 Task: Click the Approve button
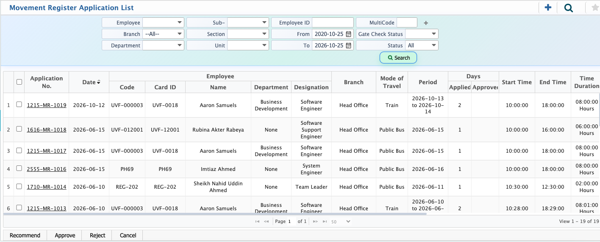tap(65, 235)
